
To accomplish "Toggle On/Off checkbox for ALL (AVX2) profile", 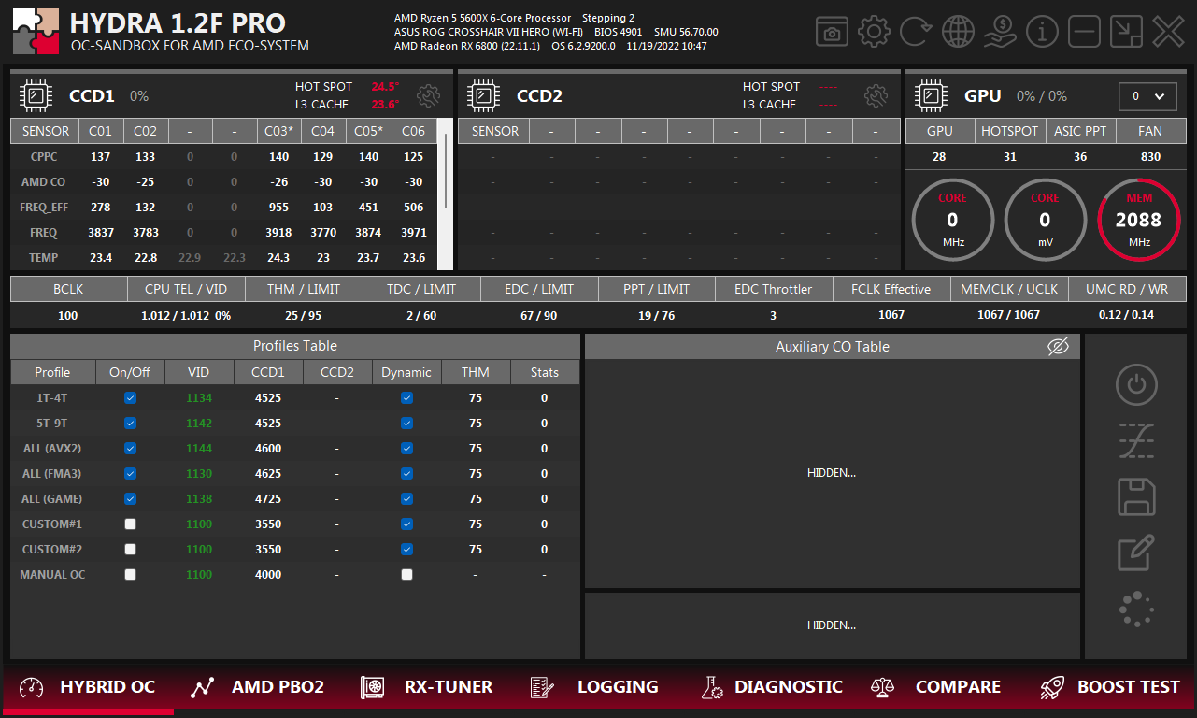I will click(x=130, y=449).
